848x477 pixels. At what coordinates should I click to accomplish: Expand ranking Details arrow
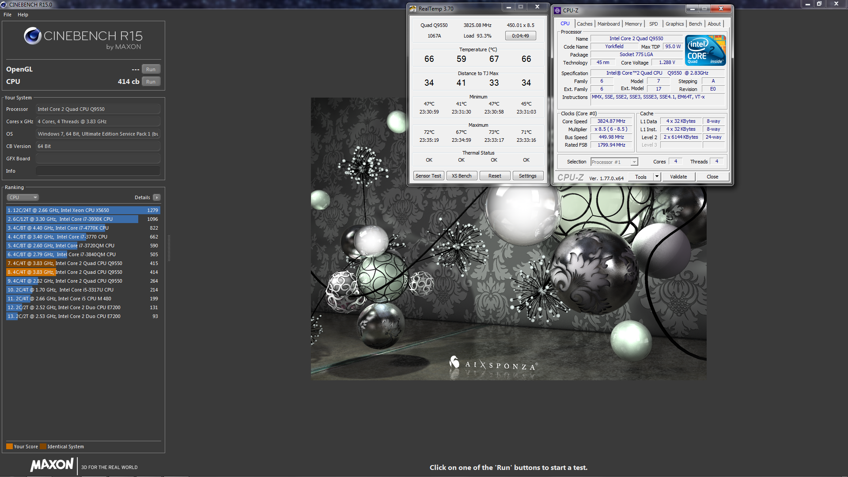pos(157,197)
